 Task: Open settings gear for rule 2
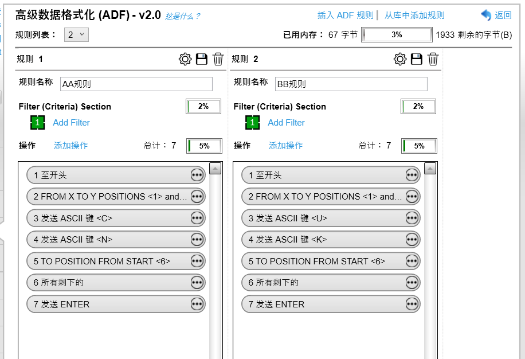[399, 59]
